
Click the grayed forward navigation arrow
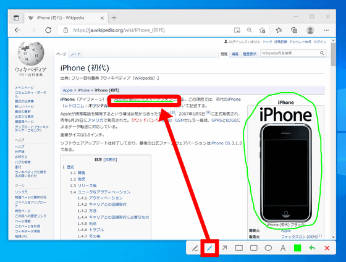[x=33, y=30]
